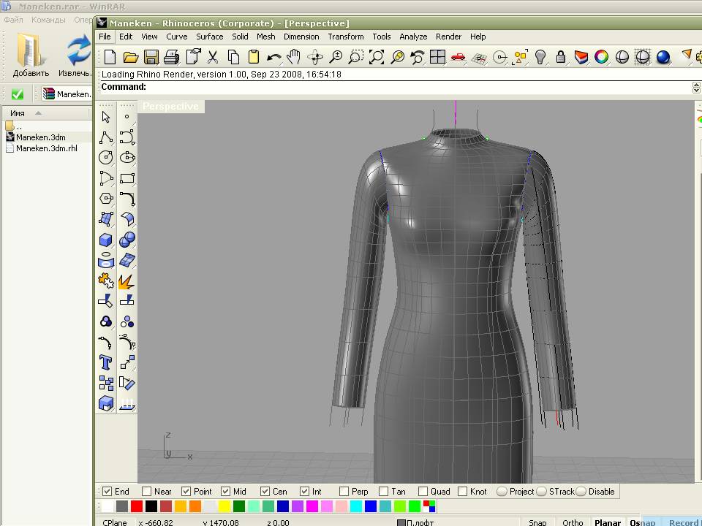The width and height of the screenshot is (702, 526).
Task: Open the Perspective viewport title menu
Action: [170, 107]
